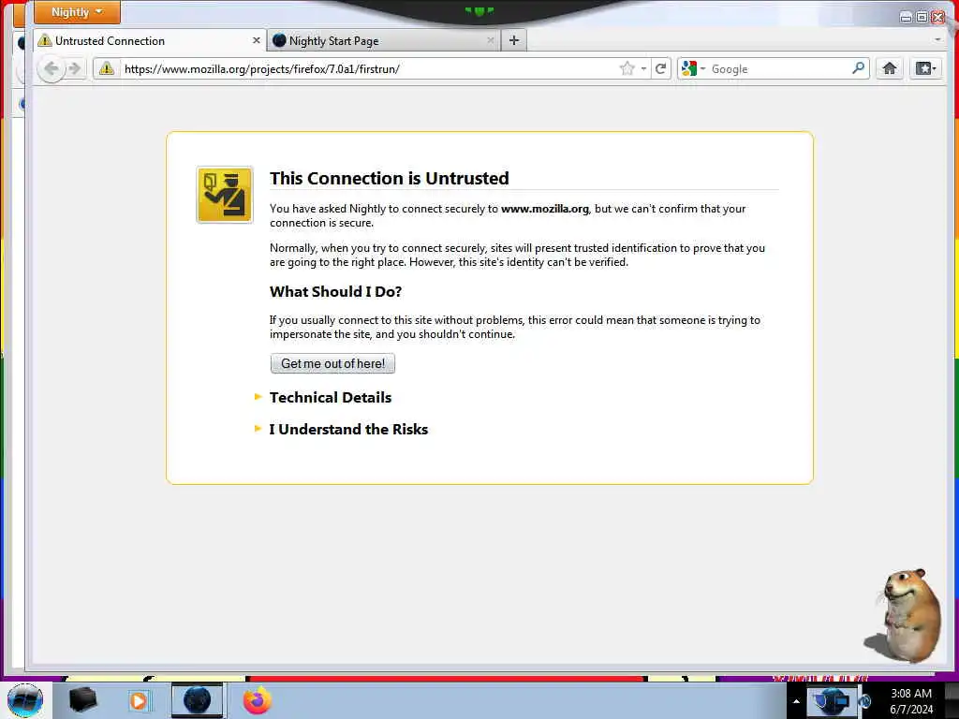The width and height of the screenshot is (959, 719).
Task: Switch to the Nightly Start Page tab
Action: click(x=383, y=41)
